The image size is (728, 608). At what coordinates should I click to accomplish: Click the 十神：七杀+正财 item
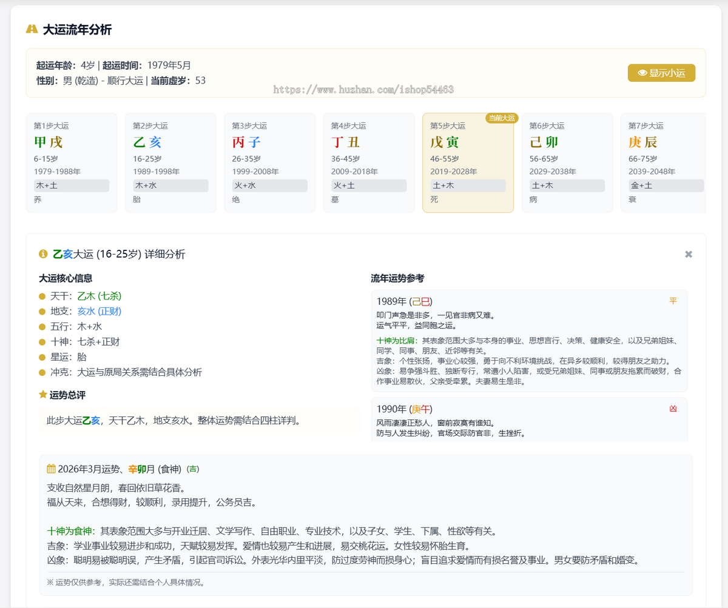[x=79, y=342]
